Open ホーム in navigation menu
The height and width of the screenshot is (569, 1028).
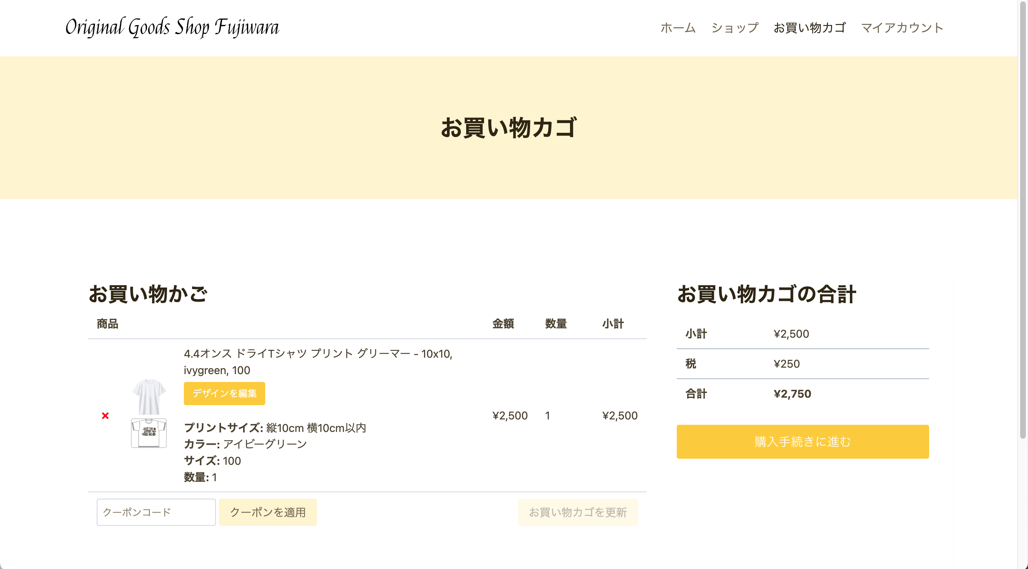pyautogui.click(x=678, y=27)
